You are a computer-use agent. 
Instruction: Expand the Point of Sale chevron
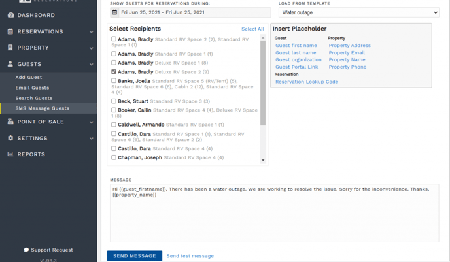tap(92, 122)
